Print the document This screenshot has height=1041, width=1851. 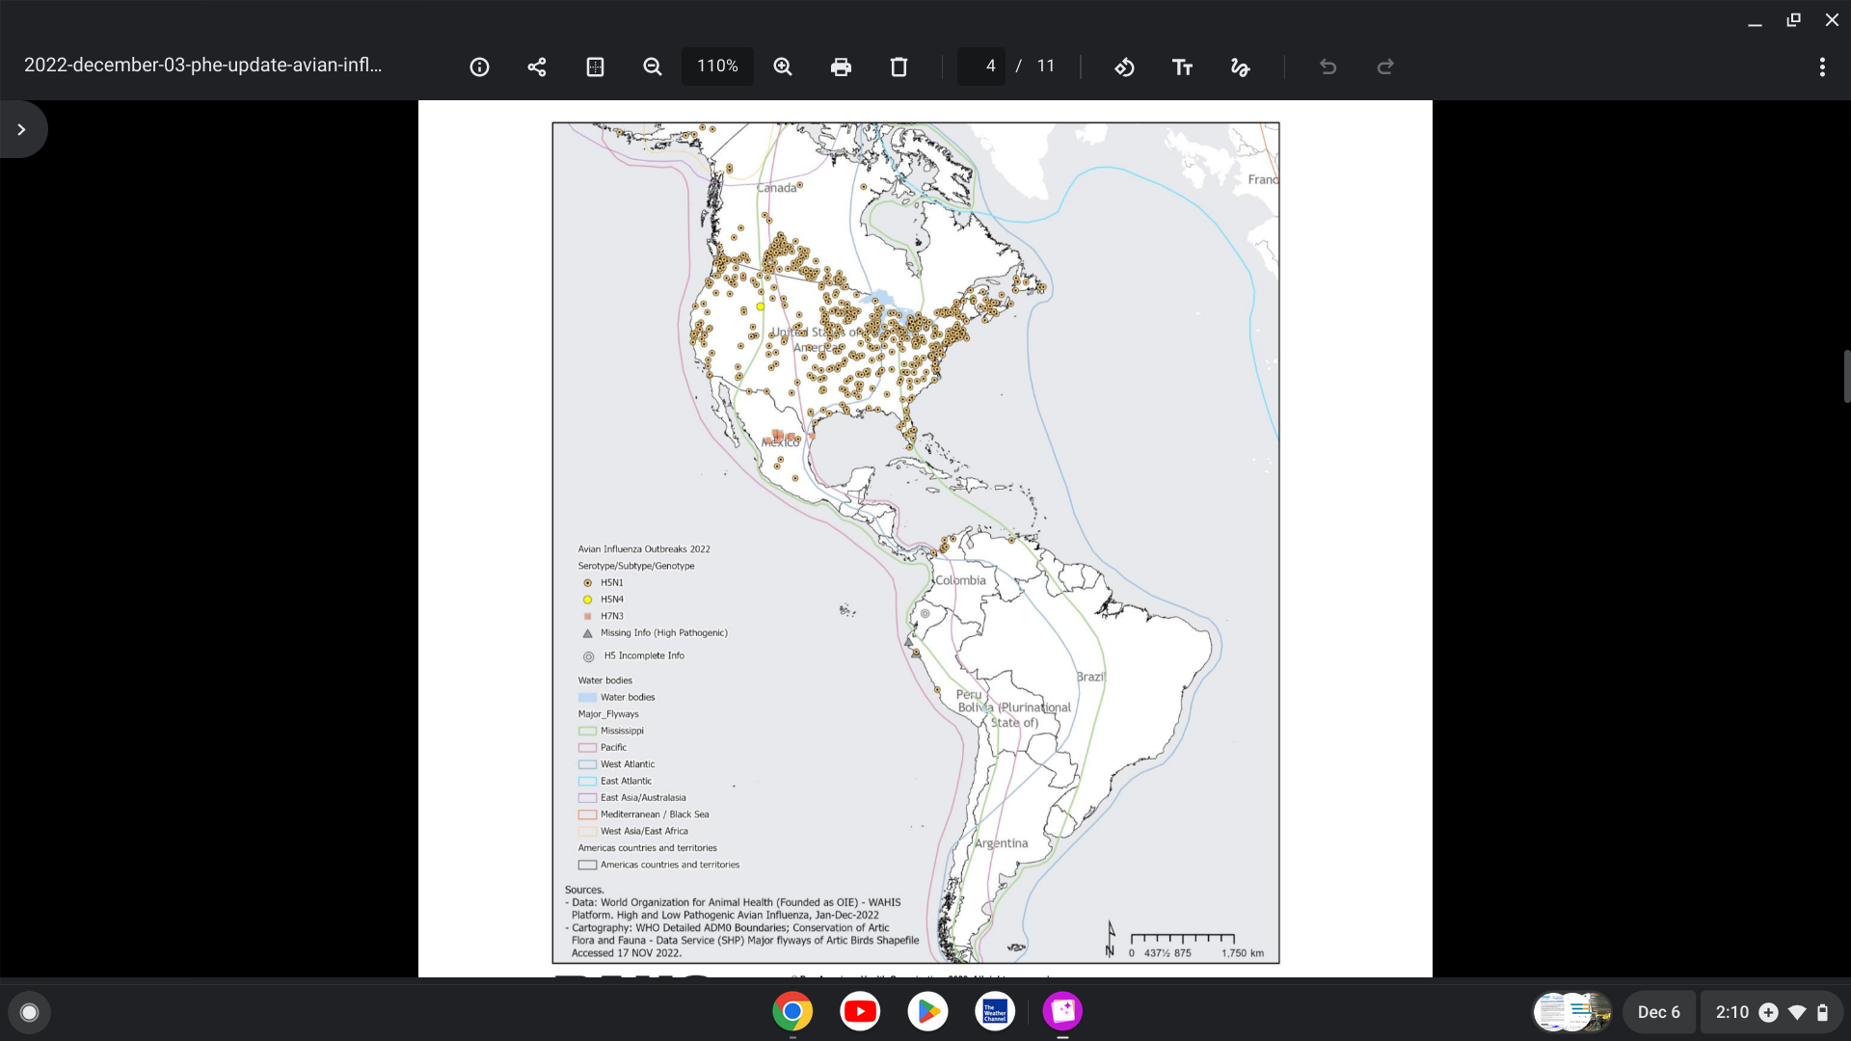point(841,67)
